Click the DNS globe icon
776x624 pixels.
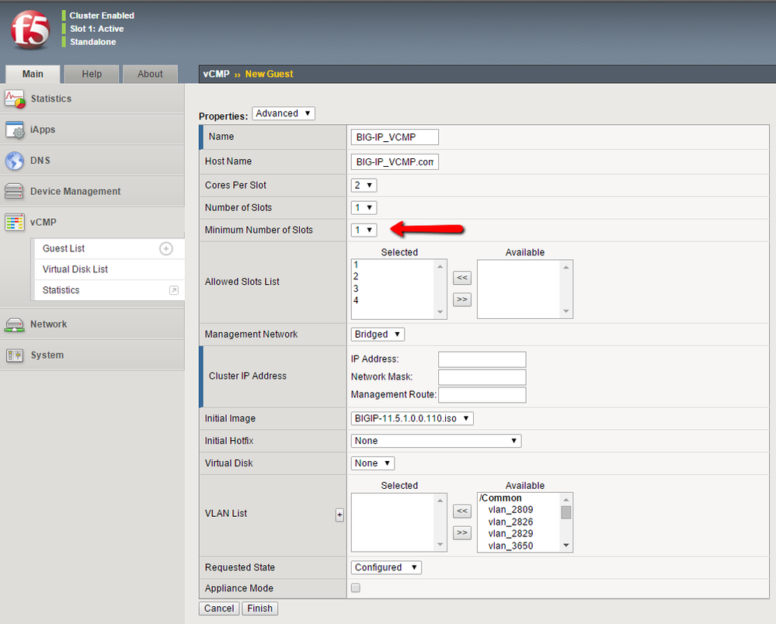pyautogui.click(x=15, y=161)
